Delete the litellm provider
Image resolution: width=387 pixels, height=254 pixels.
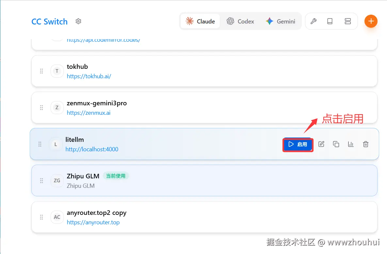[x=366, y=144]
